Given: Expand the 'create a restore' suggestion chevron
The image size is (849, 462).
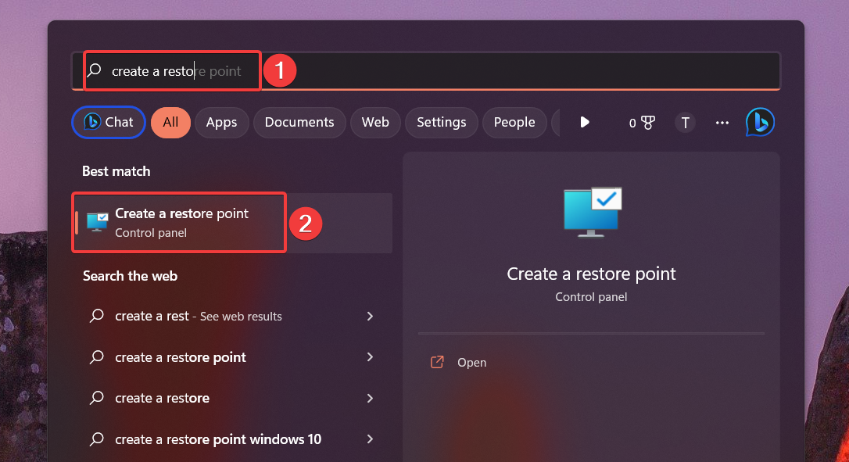Looking at the screenshot, I should point(370,398).
